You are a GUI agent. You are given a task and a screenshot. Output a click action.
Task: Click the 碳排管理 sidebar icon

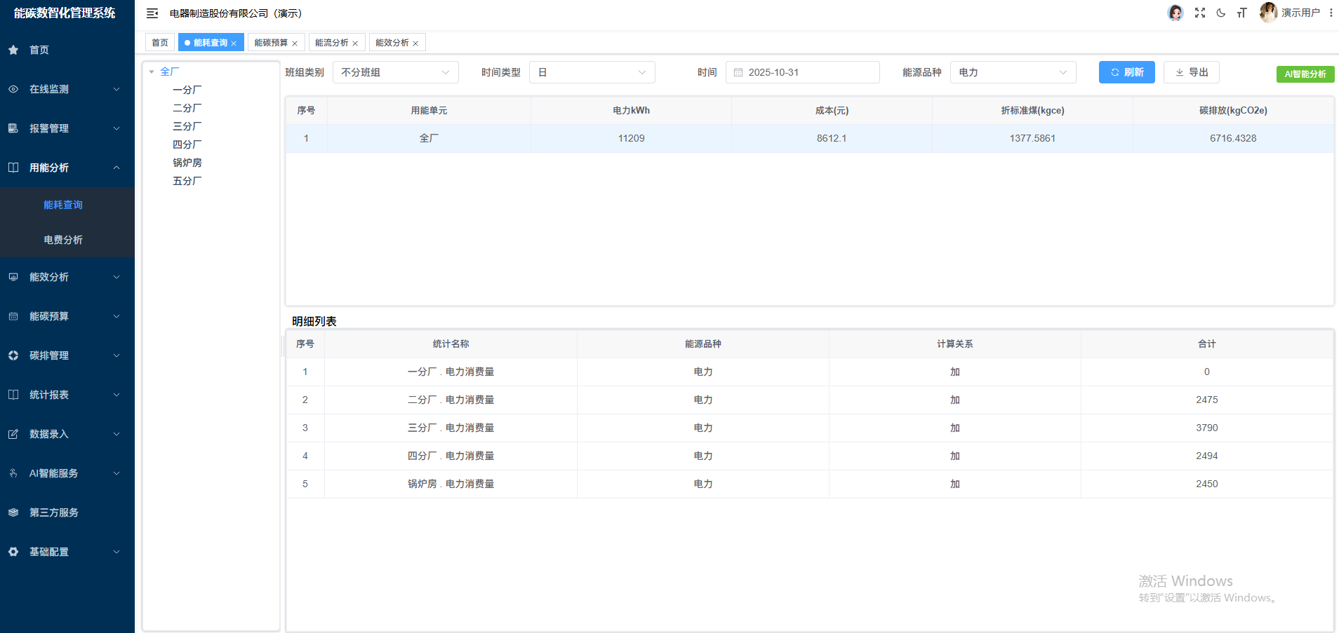pyautogui.click(x=13, y=355)
